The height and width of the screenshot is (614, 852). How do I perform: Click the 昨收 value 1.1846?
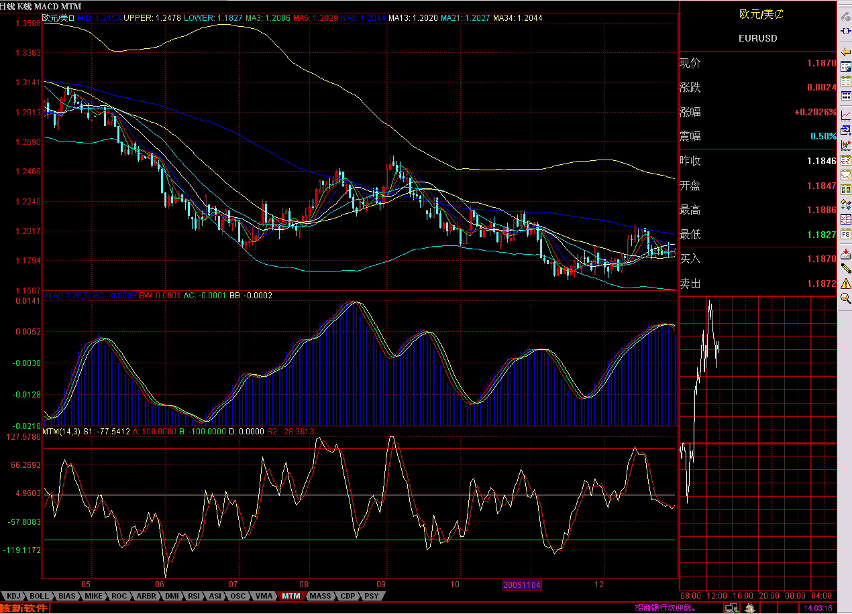coord(821,162)
